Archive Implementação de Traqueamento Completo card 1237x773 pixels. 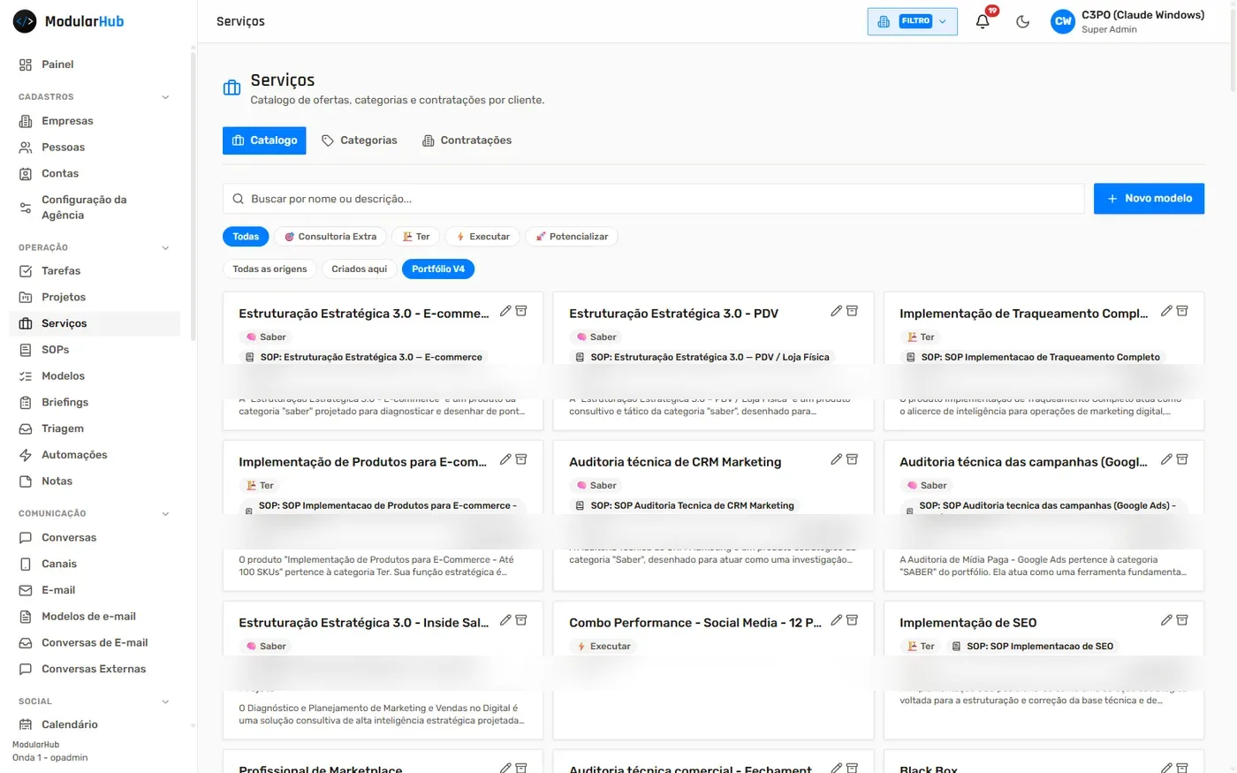(1182, 311)
